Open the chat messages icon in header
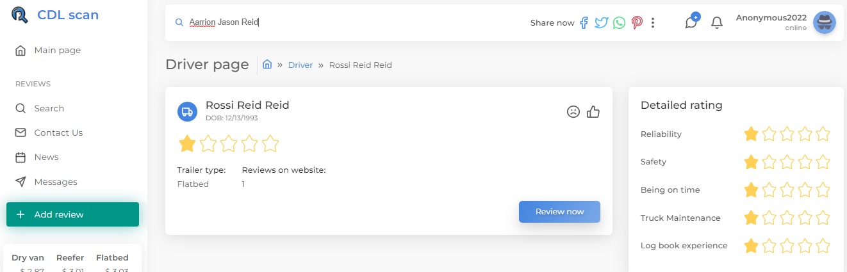This screenshot has width=847, height=272. coord(691,22)
